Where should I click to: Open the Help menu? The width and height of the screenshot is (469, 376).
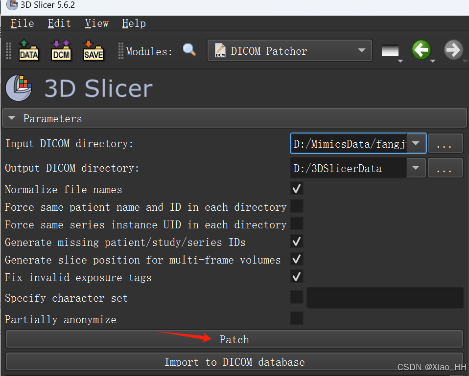click(134, 23)
